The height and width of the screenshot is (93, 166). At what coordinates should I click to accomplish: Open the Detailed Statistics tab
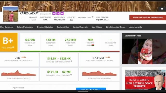point(45,27)
